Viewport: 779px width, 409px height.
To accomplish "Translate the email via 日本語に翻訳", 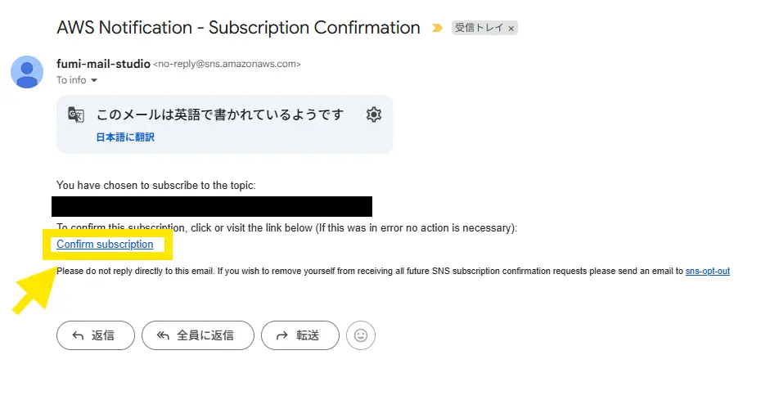I will click(125, 137).
